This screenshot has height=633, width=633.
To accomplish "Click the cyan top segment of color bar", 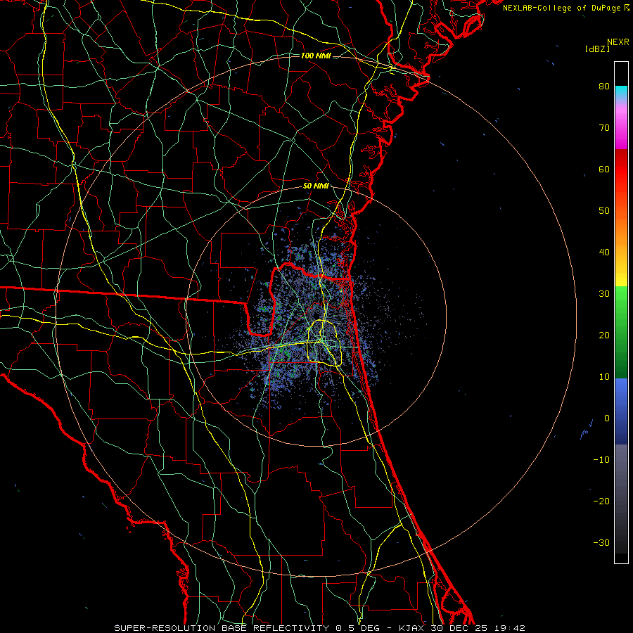I will (x=621, y=92).
